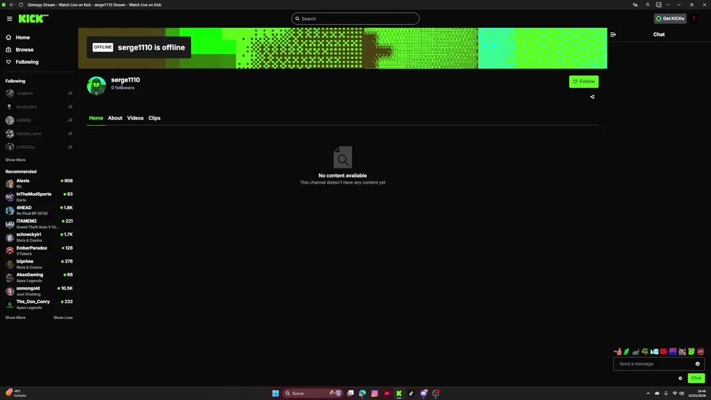Open the zoom magnifier icon in title bar
Screen dimensions: 711x400
[x=648, y=4]
